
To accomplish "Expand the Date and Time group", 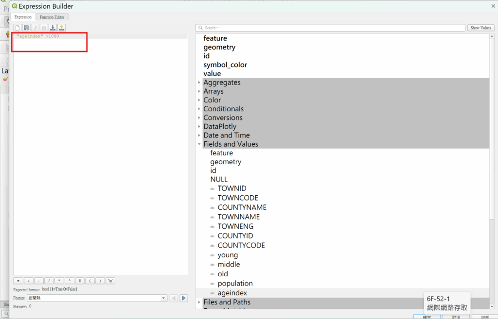I will tap(199, 135).
